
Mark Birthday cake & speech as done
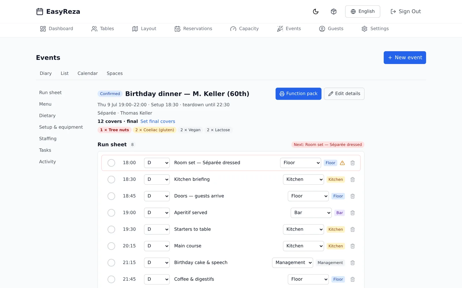[111, 263]
